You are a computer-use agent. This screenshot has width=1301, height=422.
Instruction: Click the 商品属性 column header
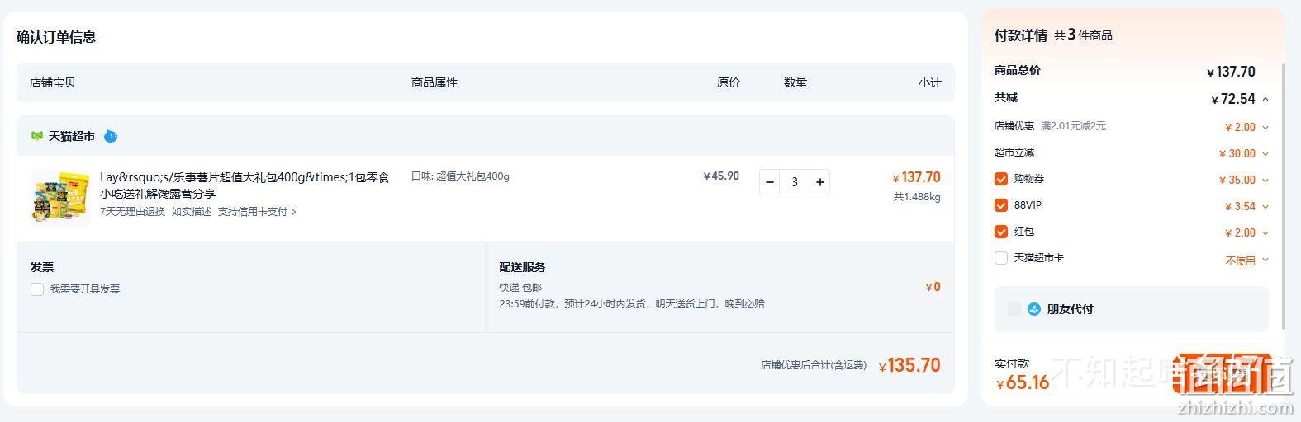(434, 82)
